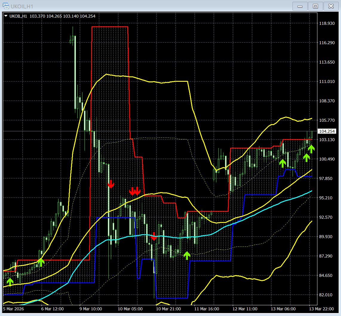Select the rightmost green up arrow signal

point(311,149)
